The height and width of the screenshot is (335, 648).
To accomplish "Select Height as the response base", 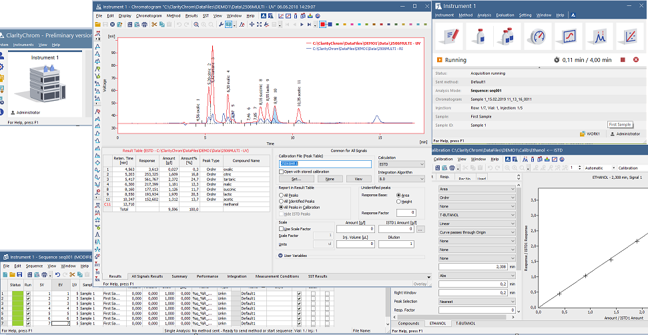I will coord(398,202).
